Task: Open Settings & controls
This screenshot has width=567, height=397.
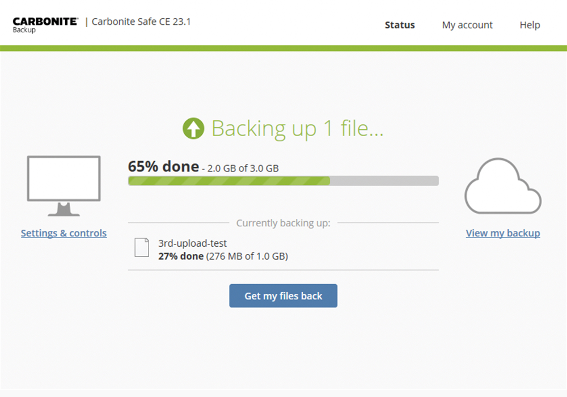Action: [x=64, y=233]
